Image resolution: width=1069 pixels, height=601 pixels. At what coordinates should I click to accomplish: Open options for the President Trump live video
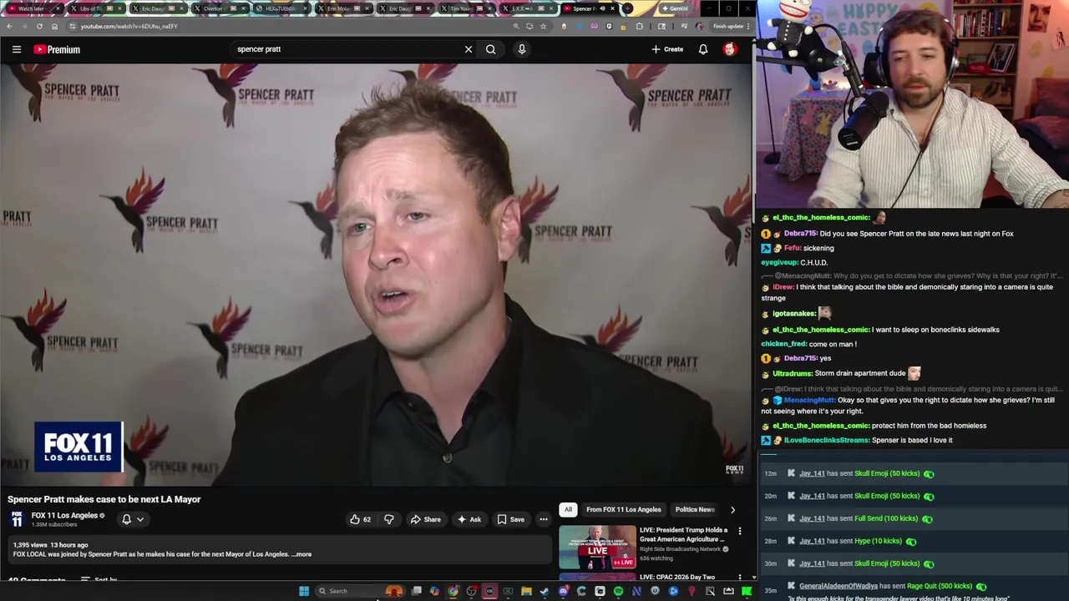pos(739,531)
